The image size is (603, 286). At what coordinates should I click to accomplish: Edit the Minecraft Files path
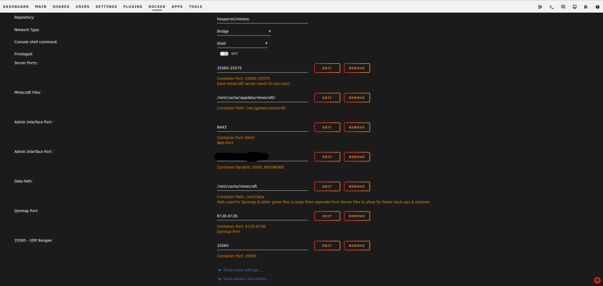(327, 98)
